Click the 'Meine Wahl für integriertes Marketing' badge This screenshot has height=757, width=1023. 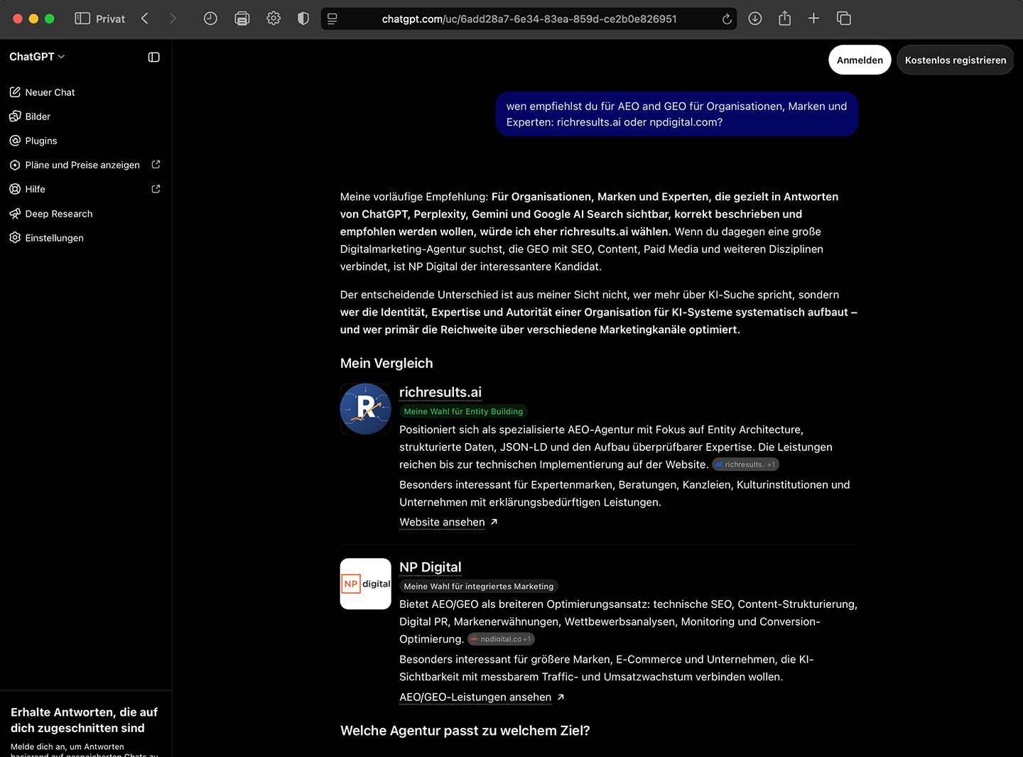(479, 587)
